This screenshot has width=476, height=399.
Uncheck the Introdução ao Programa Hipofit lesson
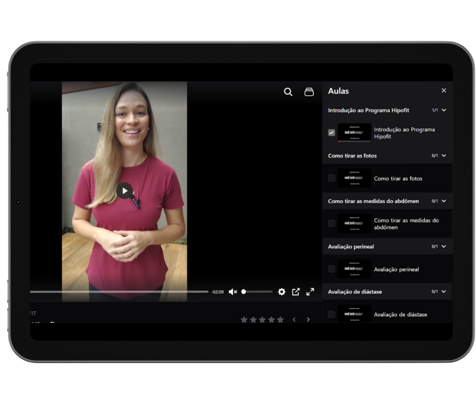tap(332, 133)
